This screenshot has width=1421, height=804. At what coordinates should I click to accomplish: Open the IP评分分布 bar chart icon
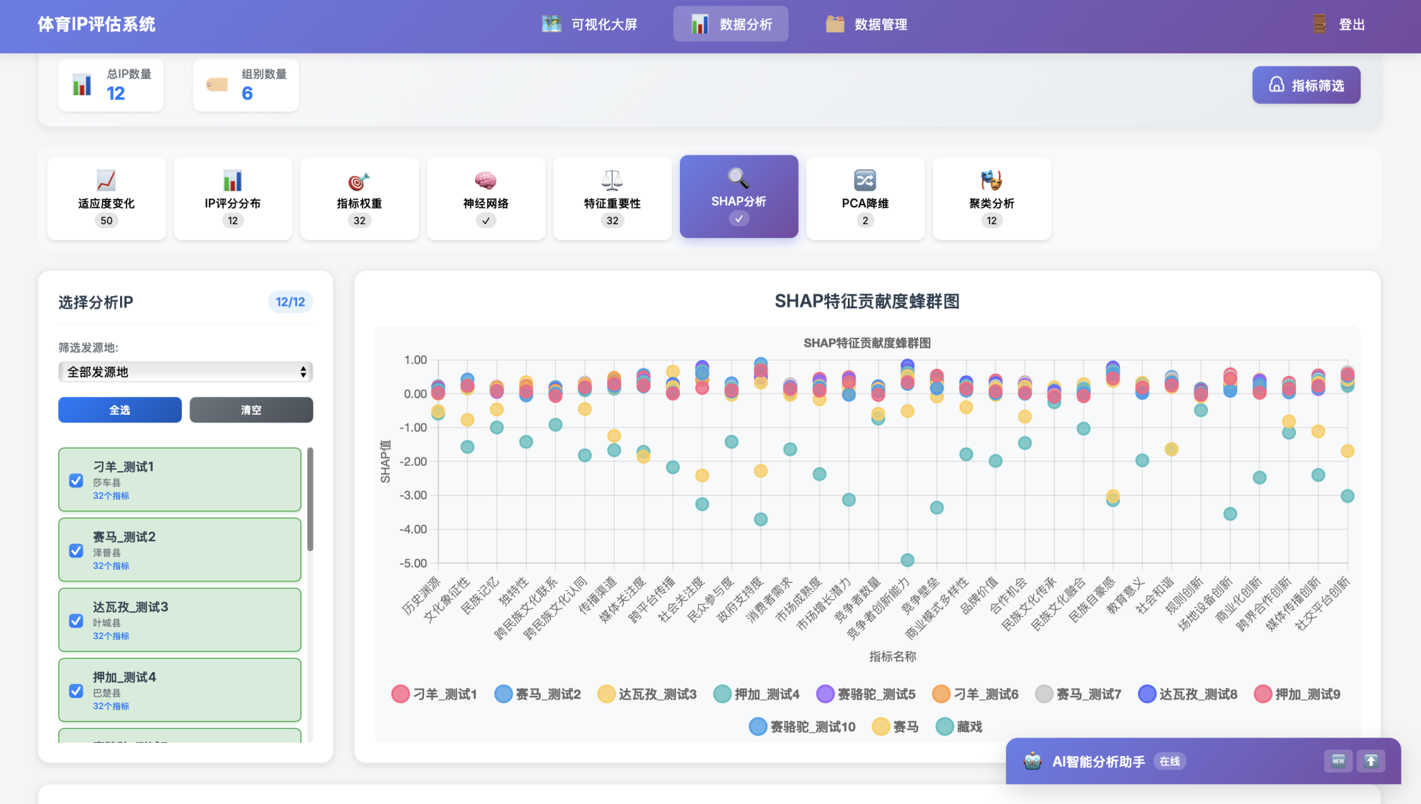[x=232, y=180]
